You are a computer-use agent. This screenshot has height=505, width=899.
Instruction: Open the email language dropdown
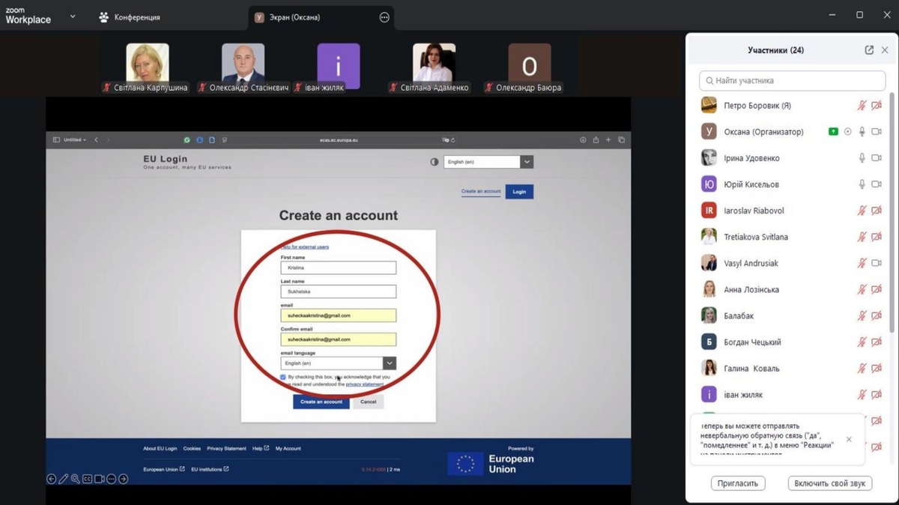point(389,363)
